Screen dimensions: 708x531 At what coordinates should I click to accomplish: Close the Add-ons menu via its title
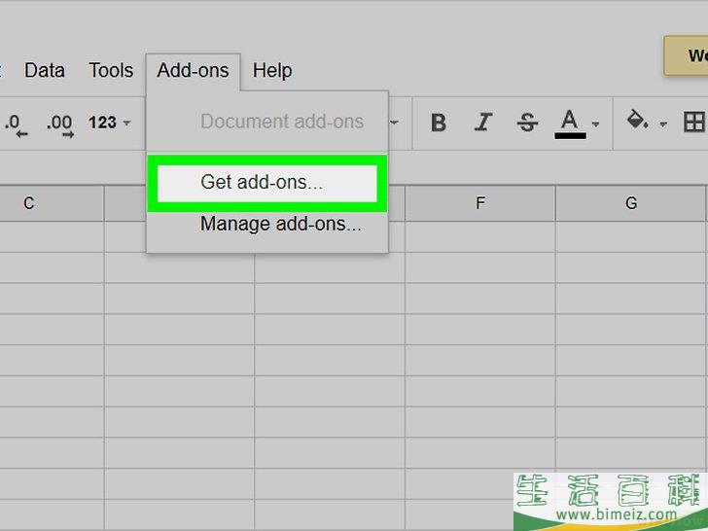(193, 70)
